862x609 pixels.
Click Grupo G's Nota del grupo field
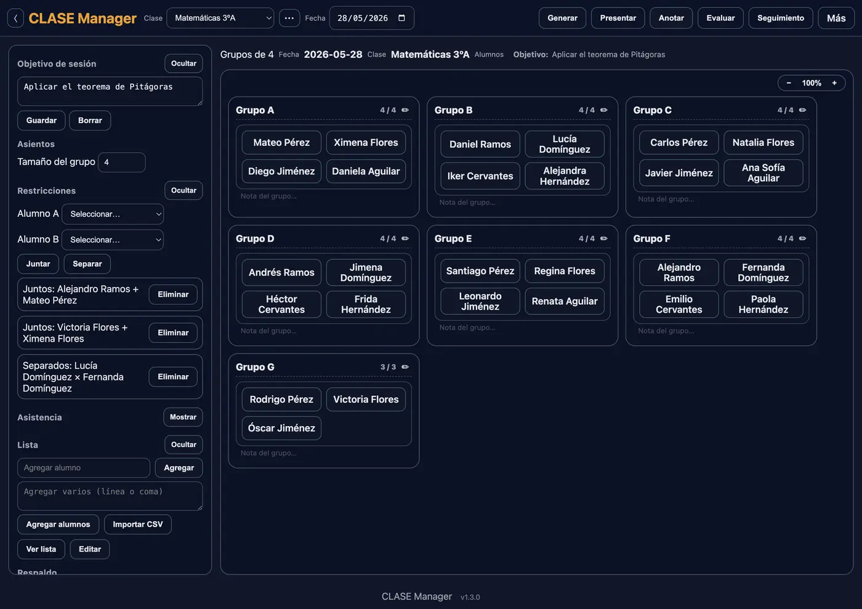[323, 453]
